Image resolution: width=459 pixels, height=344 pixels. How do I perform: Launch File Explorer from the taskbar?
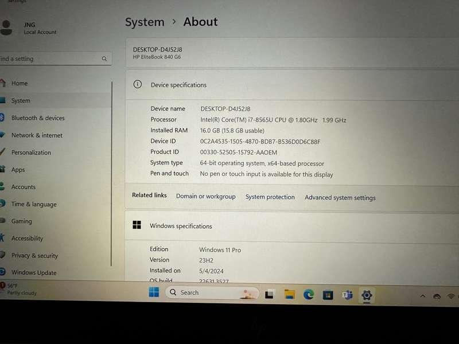pos(290,294)
